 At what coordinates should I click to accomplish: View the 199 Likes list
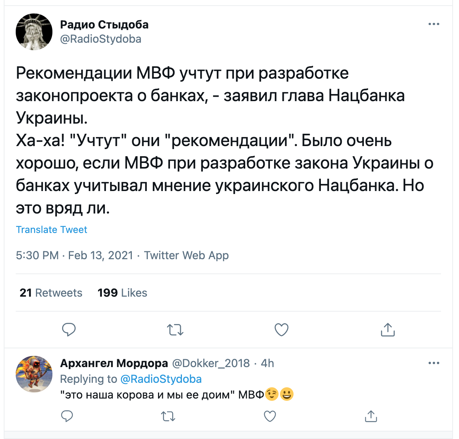coord(122,293)
